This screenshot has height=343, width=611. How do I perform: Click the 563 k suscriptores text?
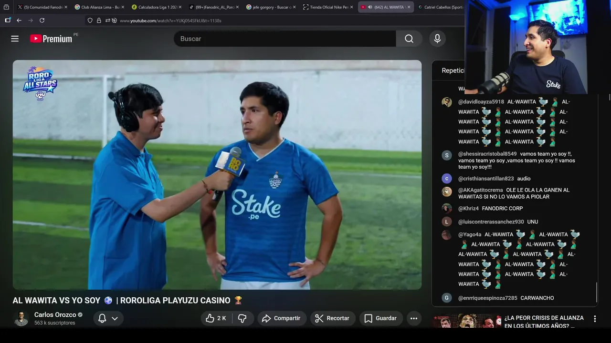coord(54,323)
